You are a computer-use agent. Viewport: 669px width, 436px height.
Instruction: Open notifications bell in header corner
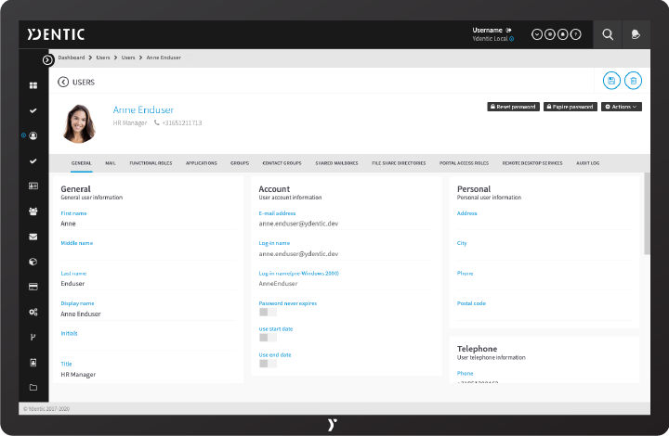636,34
